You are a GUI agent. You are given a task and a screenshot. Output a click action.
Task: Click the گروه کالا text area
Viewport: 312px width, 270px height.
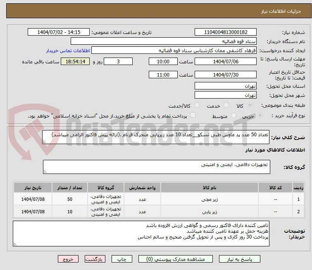coord(156,167)
